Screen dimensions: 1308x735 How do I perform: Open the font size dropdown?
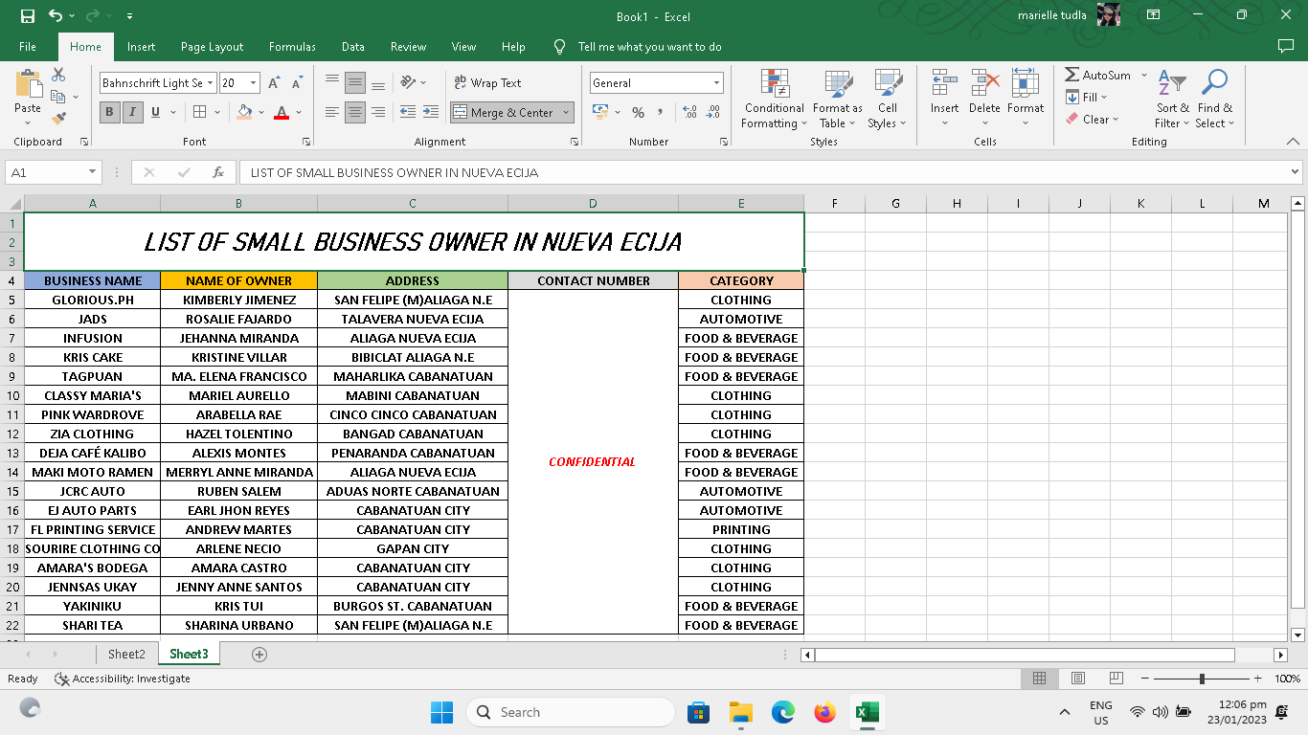click(x=253, y=83)
